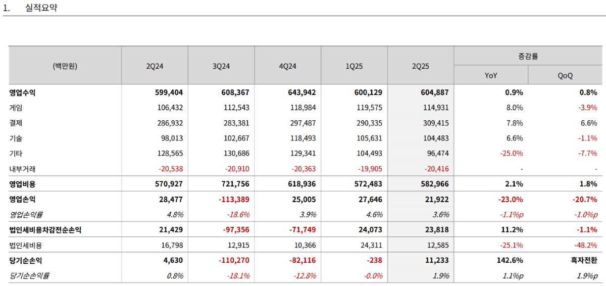Viewport: 606px width, 286px height.
Task: Click the -25.0% YoY value in 기타 row
Action: pyautogui.click(x=512, y=153)
